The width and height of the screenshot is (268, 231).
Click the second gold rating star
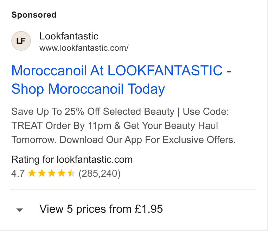point(42,173)
